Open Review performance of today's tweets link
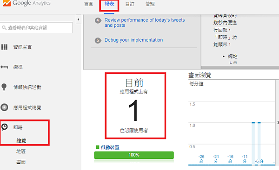Viewport: 279px width, 170px height. 145,23
